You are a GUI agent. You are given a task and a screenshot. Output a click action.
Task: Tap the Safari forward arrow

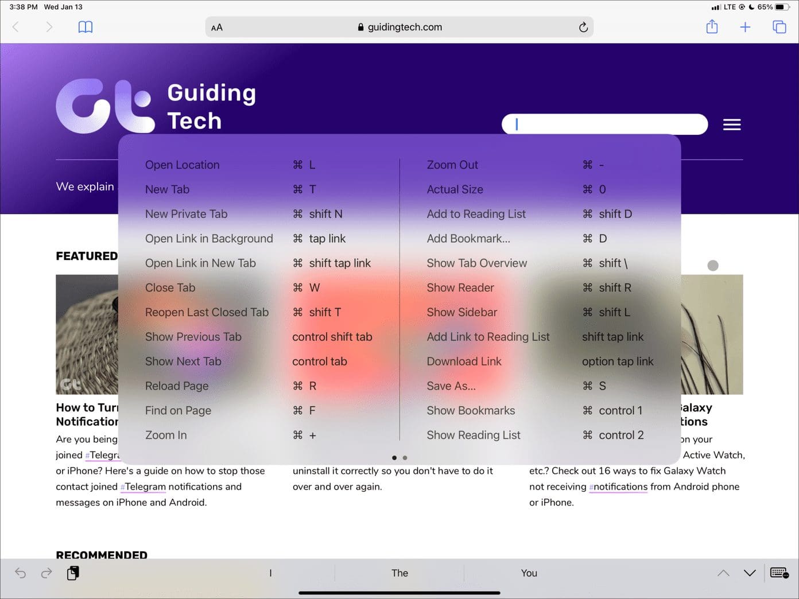pos(49,27)
